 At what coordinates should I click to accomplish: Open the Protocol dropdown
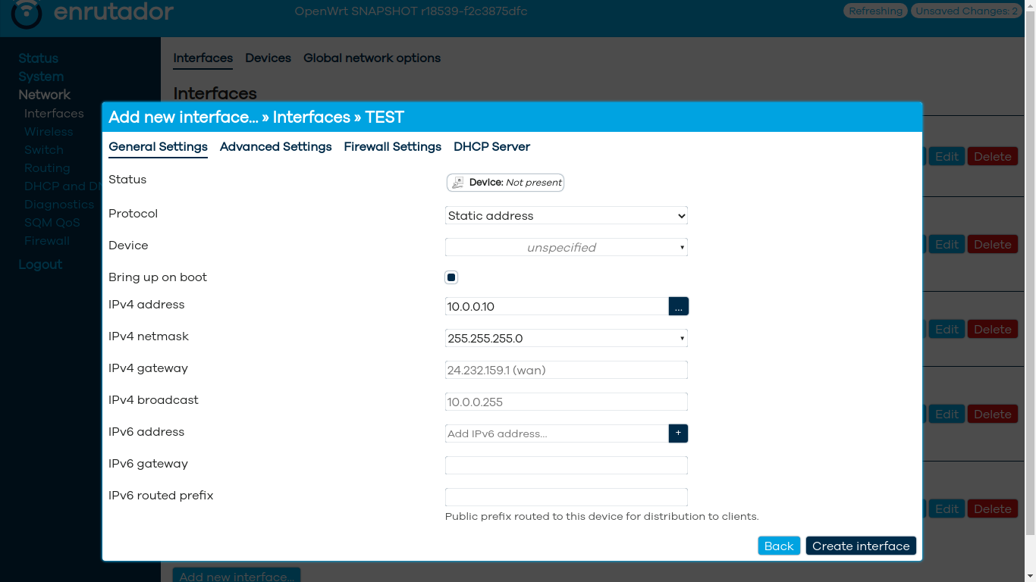point(567,215)
